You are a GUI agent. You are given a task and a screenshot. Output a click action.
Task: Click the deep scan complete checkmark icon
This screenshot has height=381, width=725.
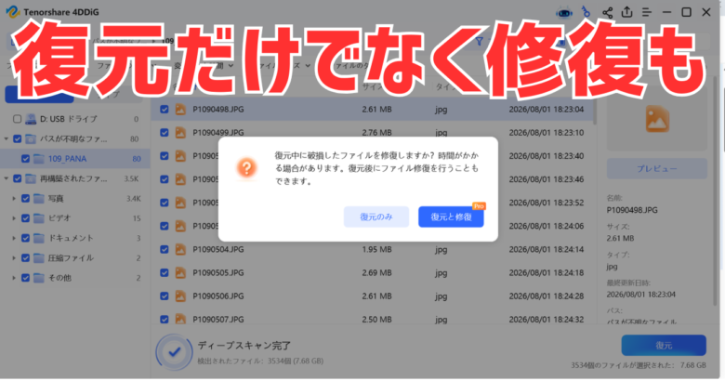click(x=174, y=352)
